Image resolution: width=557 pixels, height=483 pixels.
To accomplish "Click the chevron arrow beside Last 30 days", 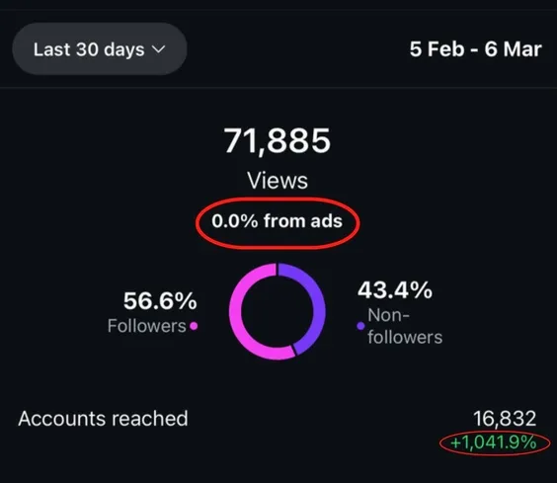I will pyautogui.click(x=158, y=49).
